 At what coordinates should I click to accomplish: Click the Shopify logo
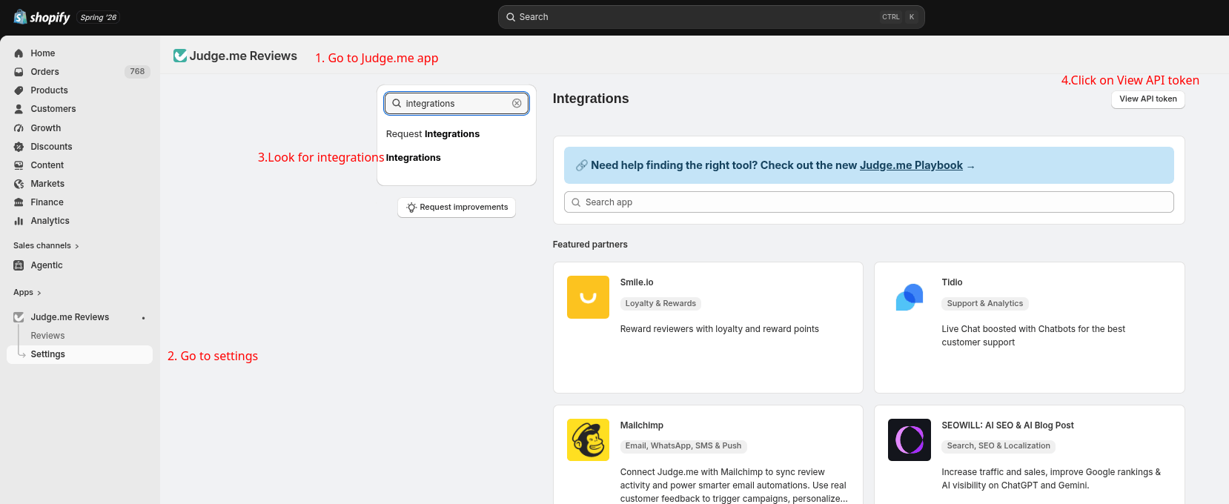coord(42,17)
